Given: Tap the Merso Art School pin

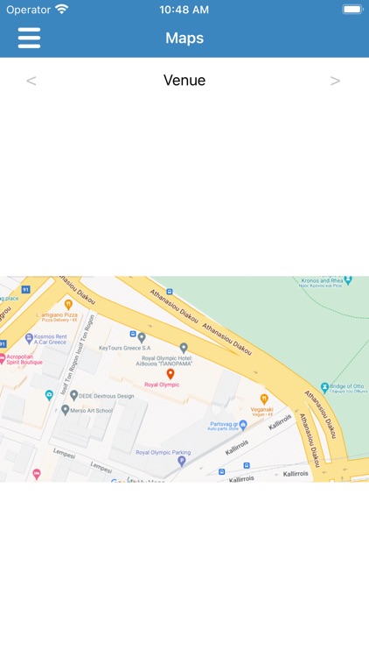Looking at the screenshot, I should (x=66, y=409).
